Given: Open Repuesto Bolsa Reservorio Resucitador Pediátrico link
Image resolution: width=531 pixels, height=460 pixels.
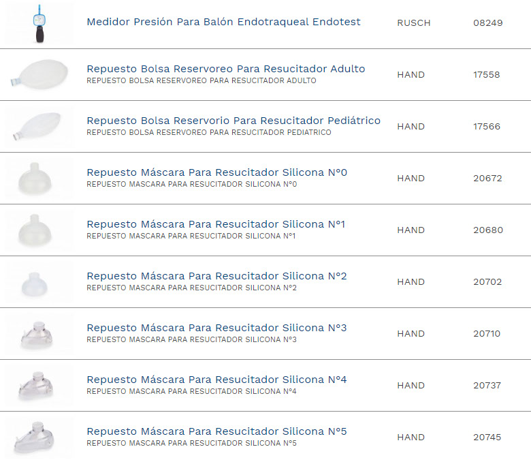Looking at the screenshot, I should coord(234,121).
